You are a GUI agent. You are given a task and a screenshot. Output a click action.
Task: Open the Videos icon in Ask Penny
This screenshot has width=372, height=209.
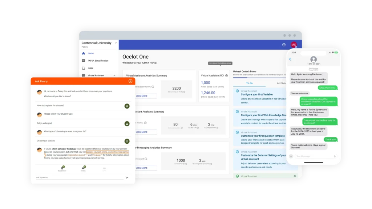[x=84, y=168]
